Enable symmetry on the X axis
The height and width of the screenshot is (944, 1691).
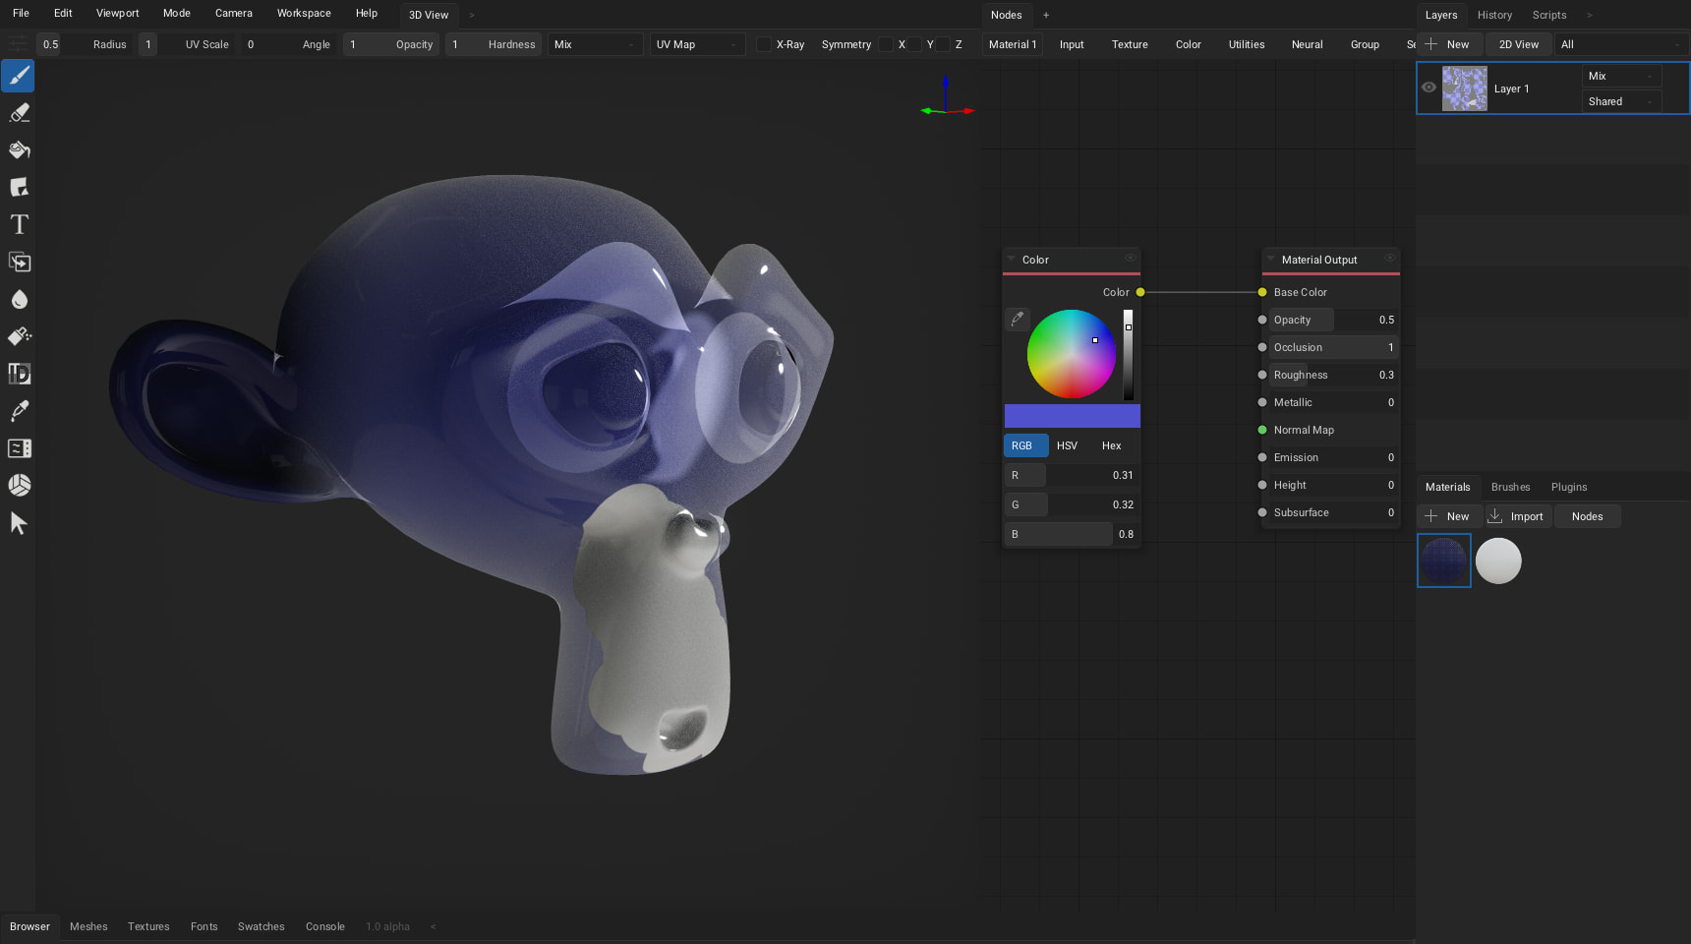(886, 44)
